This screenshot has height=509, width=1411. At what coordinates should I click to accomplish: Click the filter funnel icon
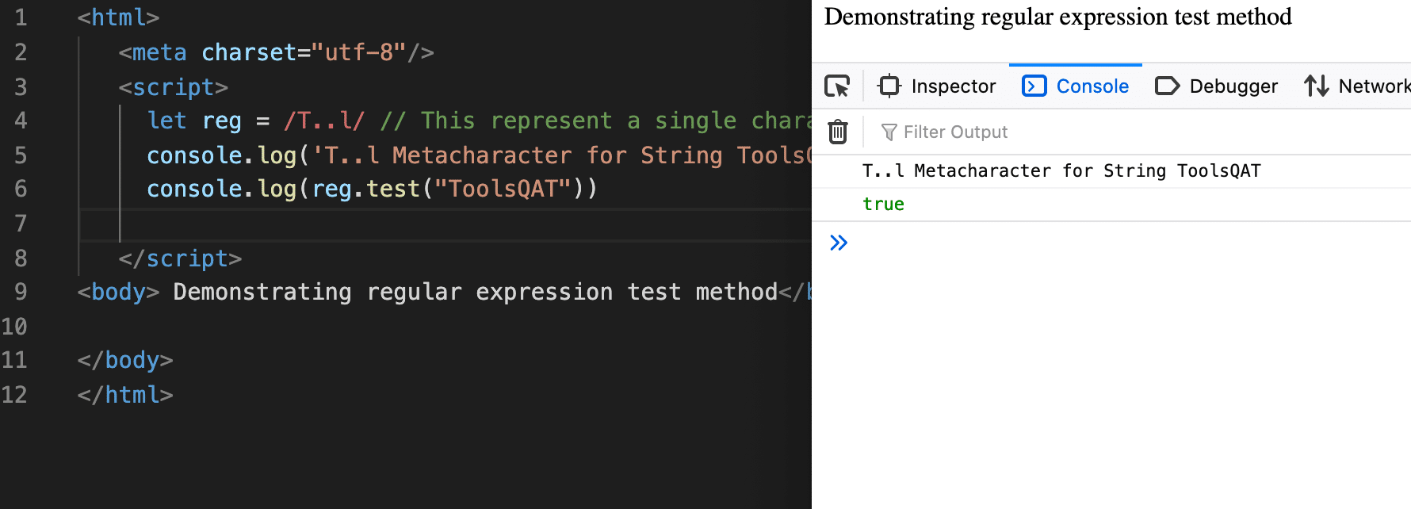coord(889,132)
